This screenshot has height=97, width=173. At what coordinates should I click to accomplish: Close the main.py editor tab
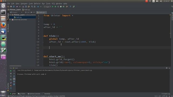46,12
